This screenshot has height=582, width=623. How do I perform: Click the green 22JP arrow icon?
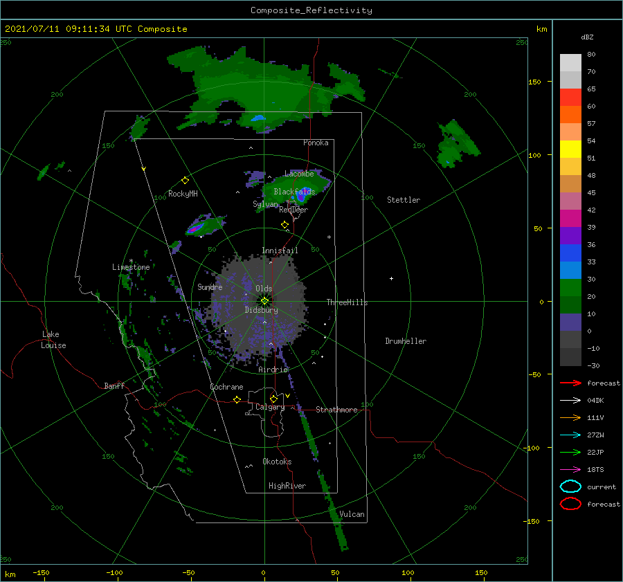pyautogui.click(x=570, y=452)
